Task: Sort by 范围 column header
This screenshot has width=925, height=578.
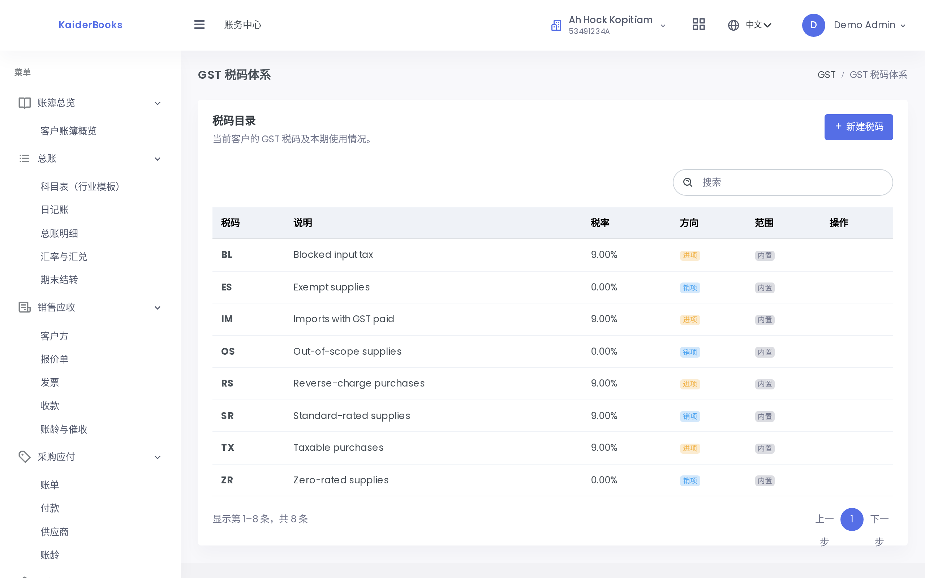Action: click(764, 223)
